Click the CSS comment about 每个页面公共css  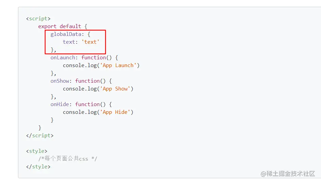[68, 159]
